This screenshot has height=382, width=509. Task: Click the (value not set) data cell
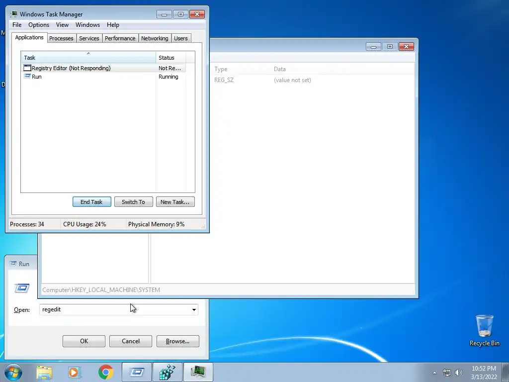[x=292, y=80]
